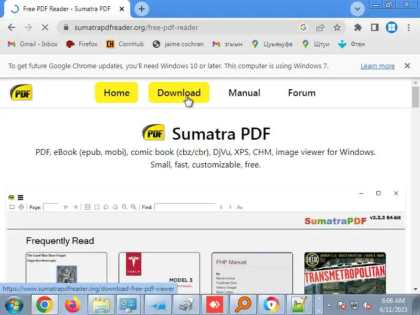Open a new tab with plus button

141,9
